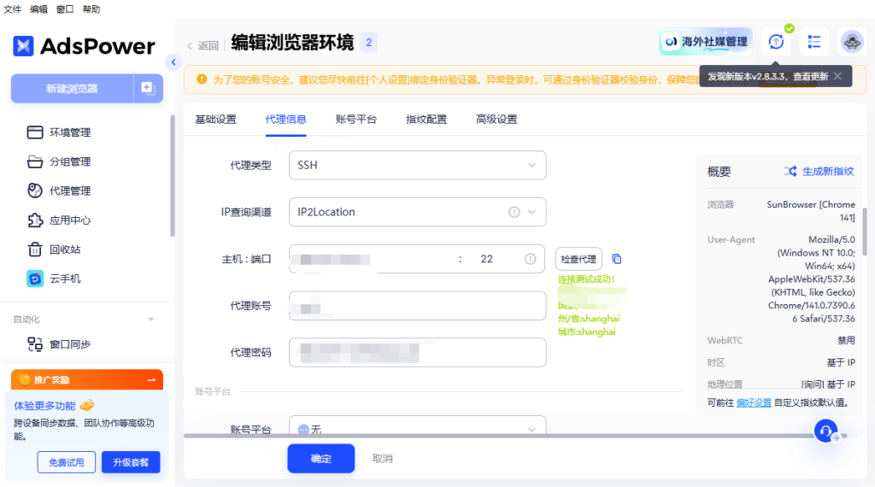Screen dimensions: 875x487
Task: Click the Check Proxy (检查代理) button
Action: (578, 259)
